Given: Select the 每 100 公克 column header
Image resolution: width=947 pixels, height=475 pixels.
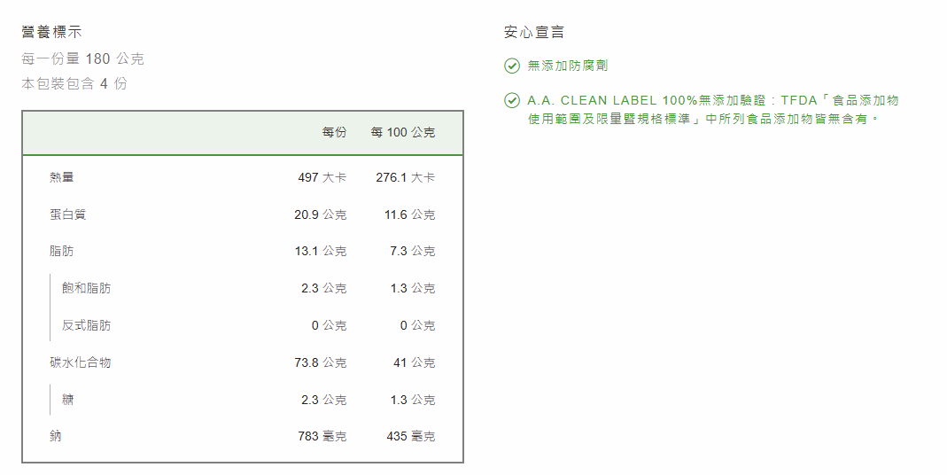Looking at the screenshot, I should pyautogui.click(x=403, y=133).
